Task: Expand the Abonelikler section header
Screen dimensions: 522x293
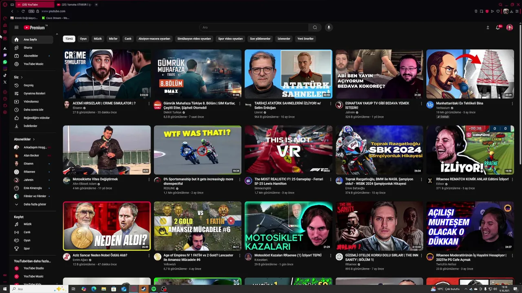Action: click(x=24, y=139)
